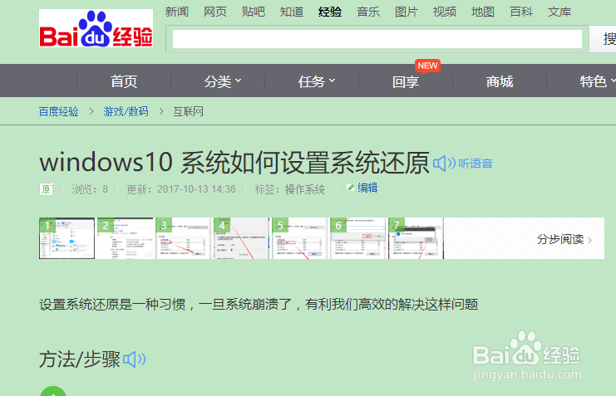
Task: Open 音乐 in the top bar
Action: pos(368,12)
